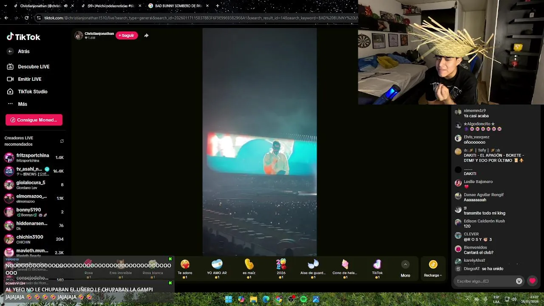Screen dimensions: 544x306
Task: Close the elchicodelasnoticias browser tab
Action: coord(140,6)
